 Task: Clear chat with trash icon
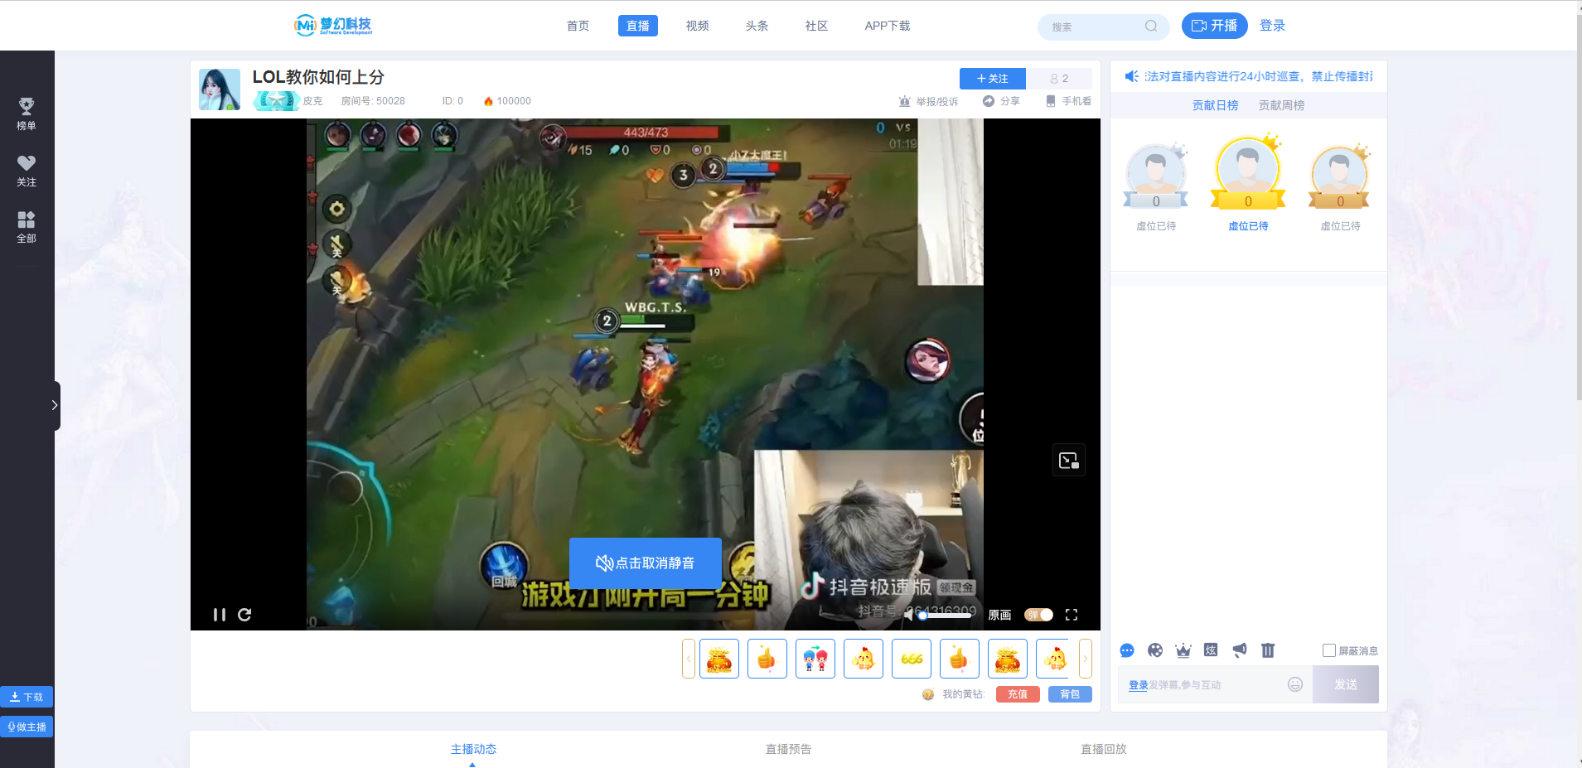click(1268, 650)
